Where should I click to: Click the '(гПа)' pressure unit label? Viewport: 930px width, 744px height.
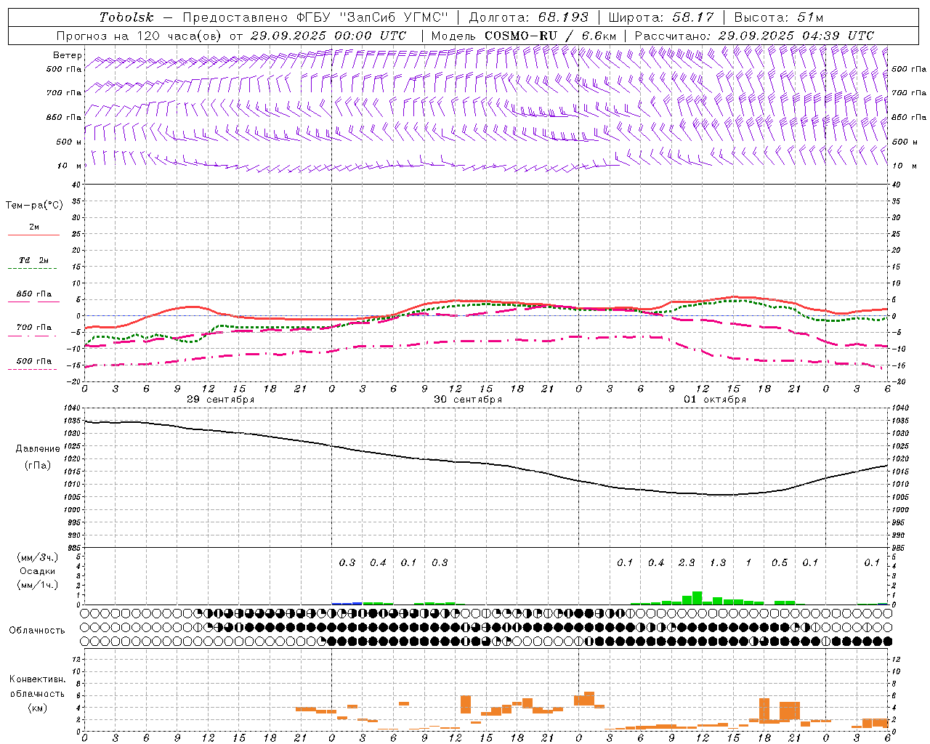[x=37, y=466]
